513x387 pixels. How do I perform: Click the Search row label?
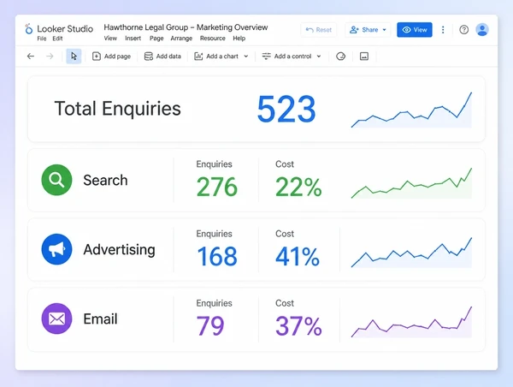click(x=105, y=180)
